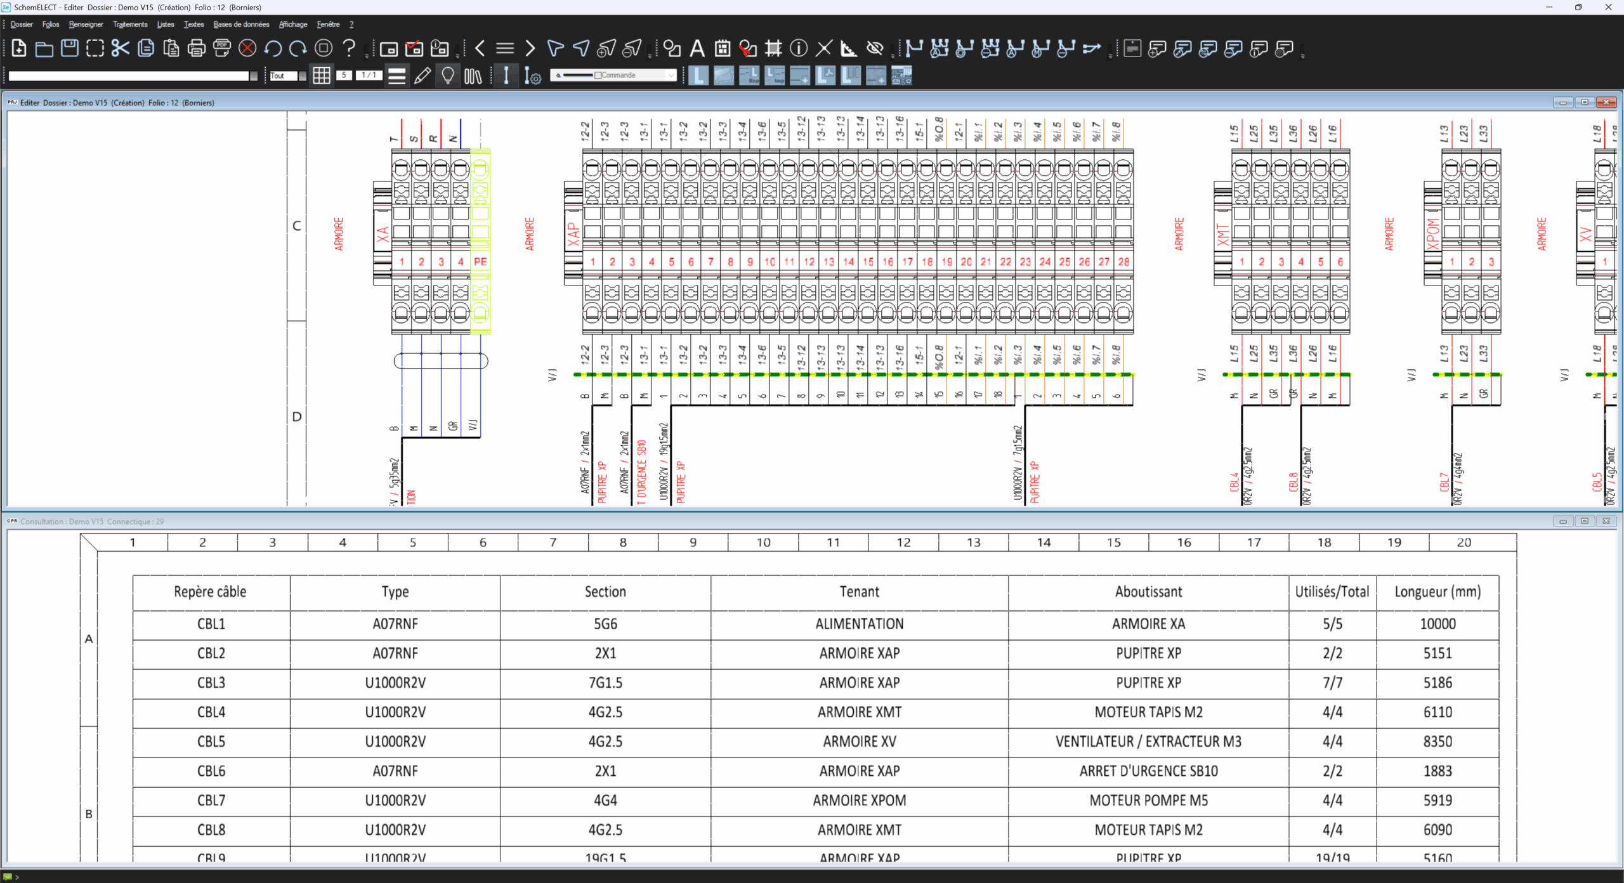The width and height of the screenshot is (1624, 883).
Task: Open dropdown arrow of long white combo box
Action: point(254,75)
